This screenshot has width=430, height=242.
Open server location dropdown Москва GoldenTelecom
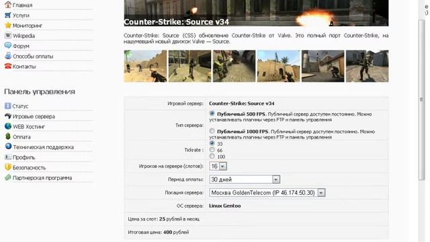point(267,192)
